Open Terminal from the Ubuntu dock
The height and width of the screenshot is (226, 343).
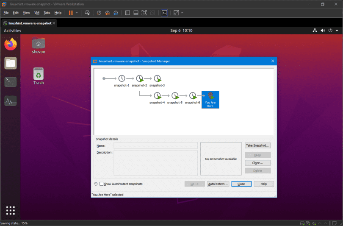coord(11,82)
